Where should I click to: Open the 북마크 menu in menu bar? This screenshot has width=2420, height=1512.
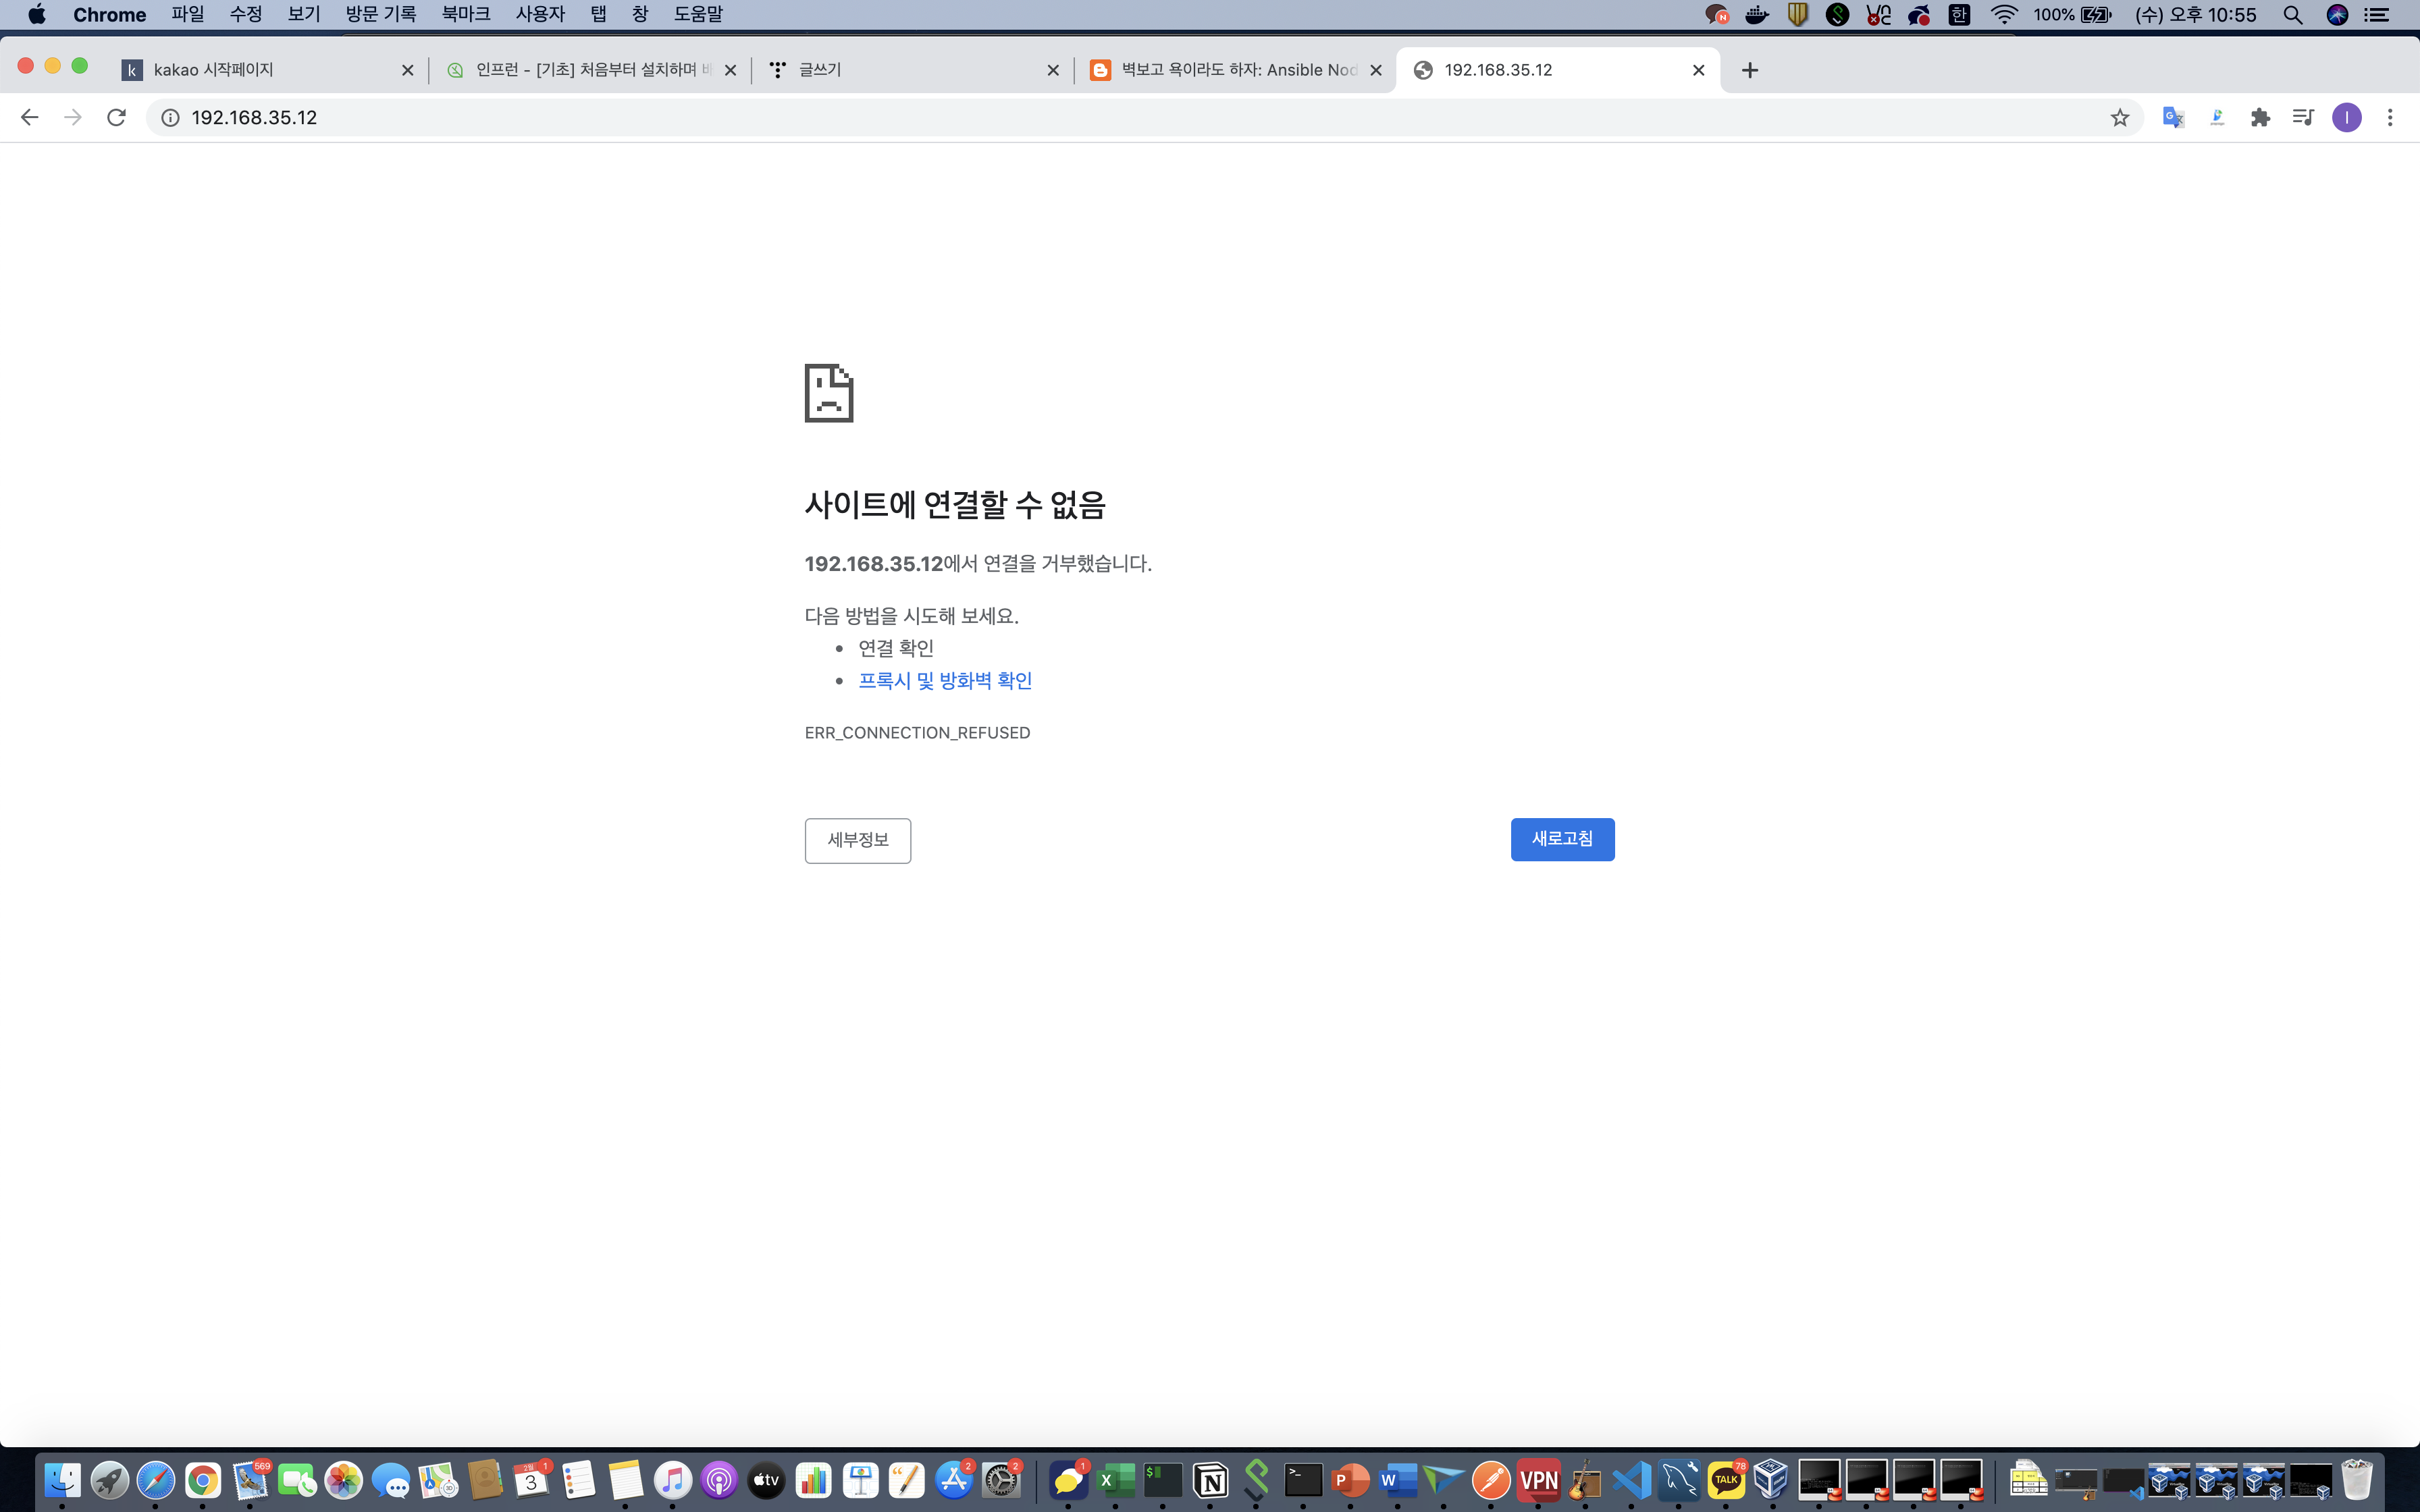tap(465, 14)
